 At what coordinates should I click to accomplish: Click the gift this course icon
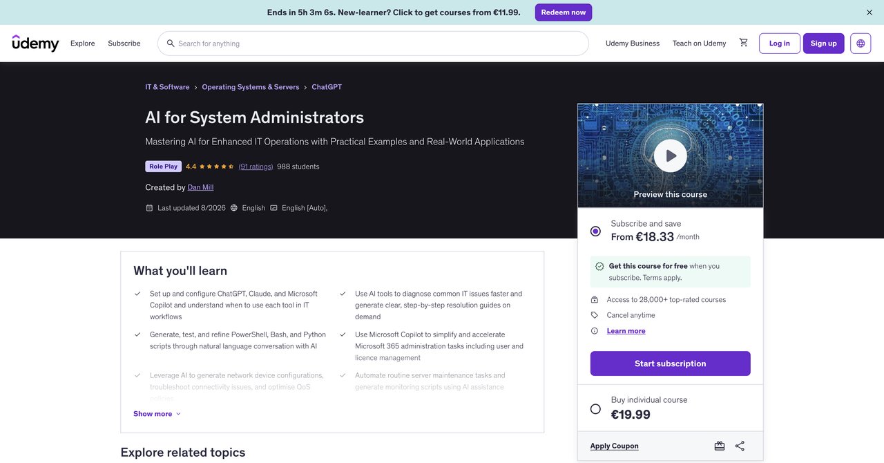point(720,446)
